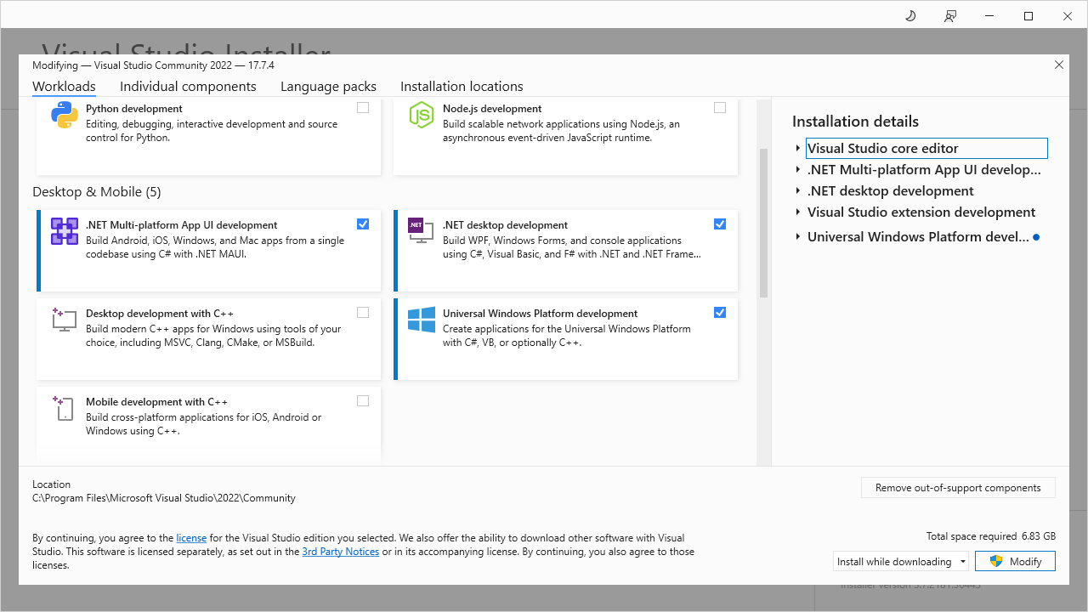1088x612 pixels.
Task: Click the theme switcher moon icon
Action: [x=909, y=15]
